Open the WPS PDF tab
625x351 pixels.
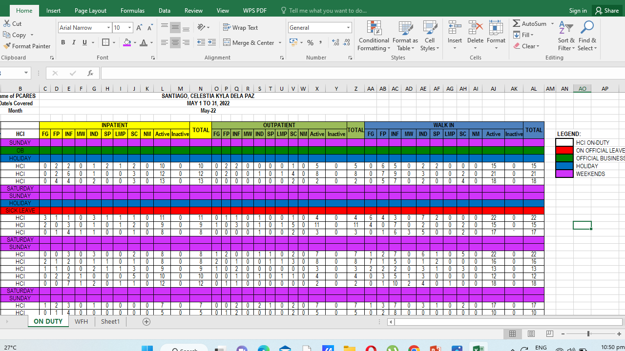255,10
